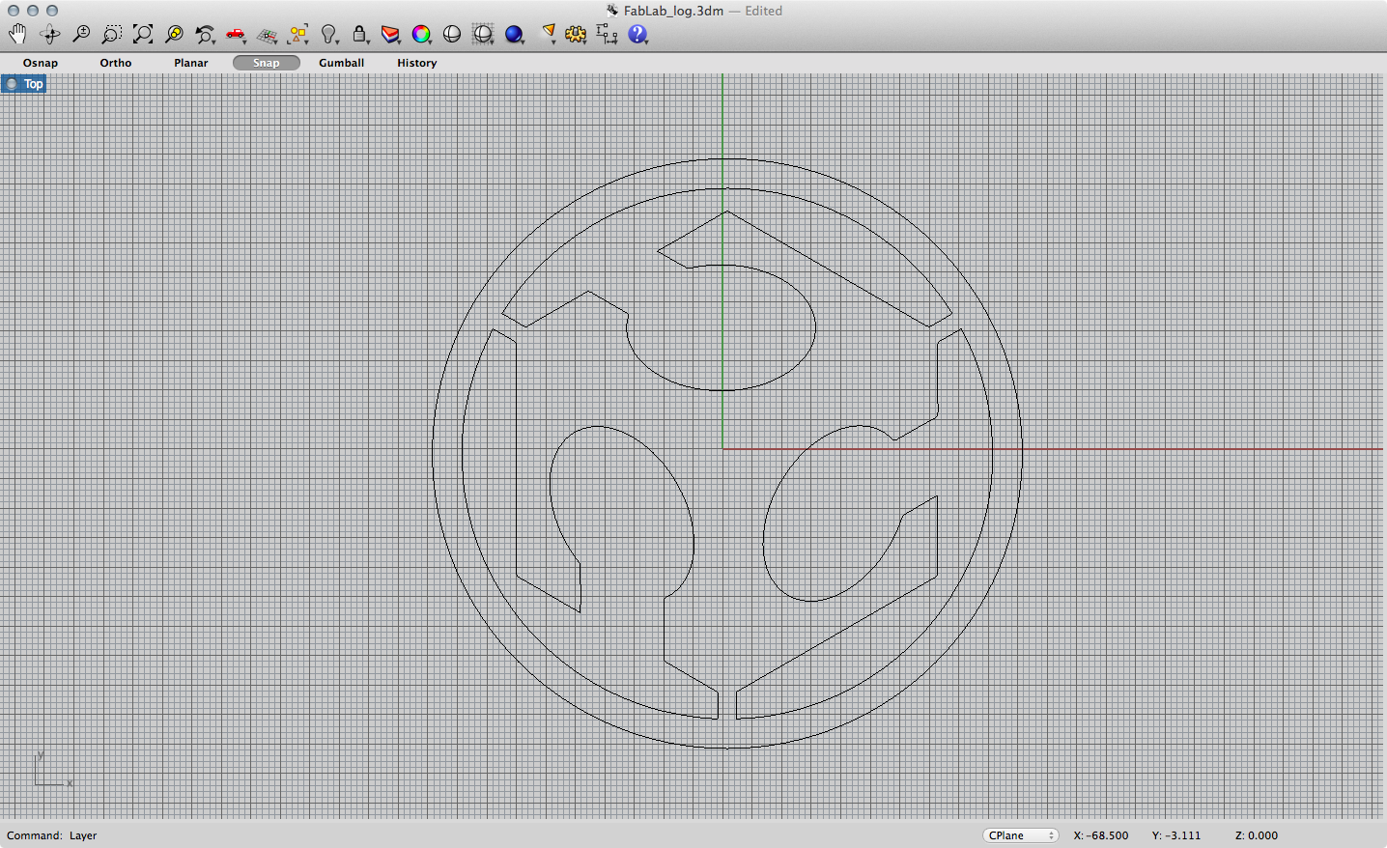This screenshot has height=848, width=1387.
Task: Open the construction plane grid tool
Action: point(267,35)
